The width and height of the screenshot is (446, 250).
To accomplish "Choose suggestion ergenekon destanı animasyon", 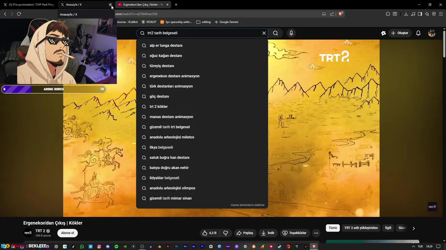I will (202, 76).
